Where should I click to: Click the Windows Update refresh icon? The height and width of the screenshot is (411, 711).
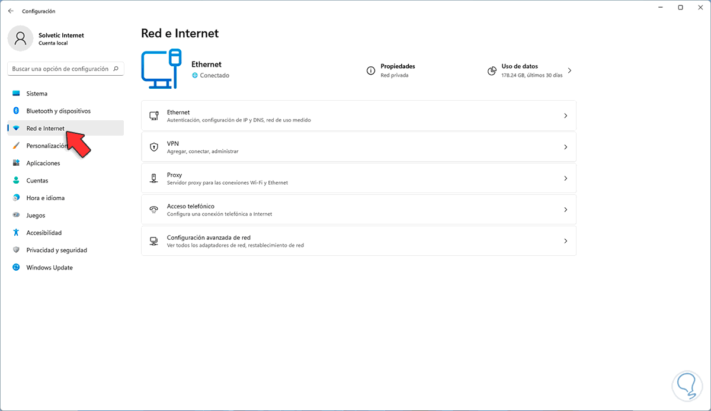pos(16,268)
